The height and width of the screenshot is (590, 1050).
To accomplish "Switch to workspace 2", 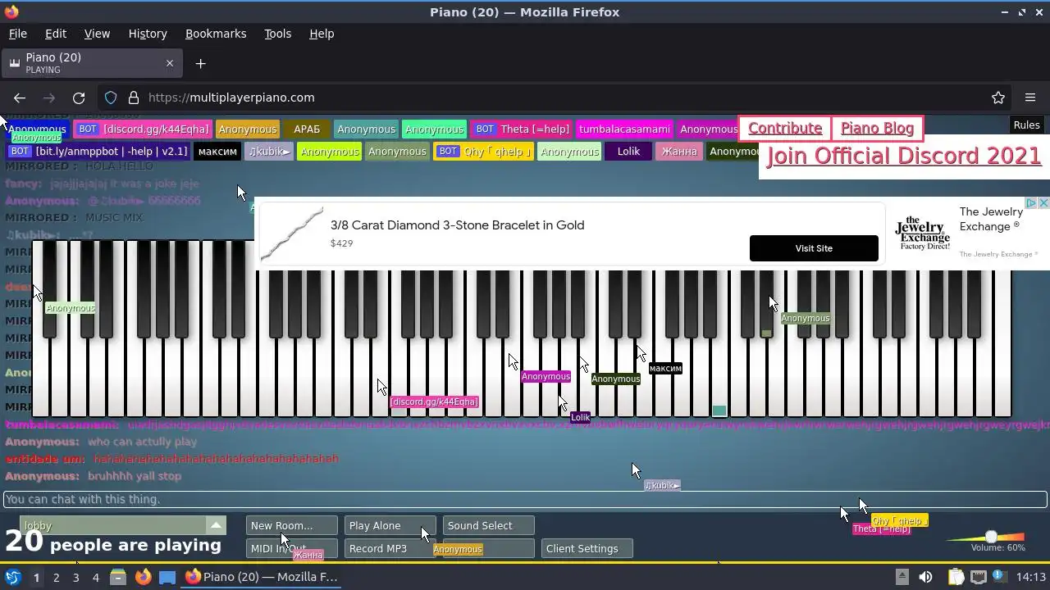I will [x=56, y=577].
